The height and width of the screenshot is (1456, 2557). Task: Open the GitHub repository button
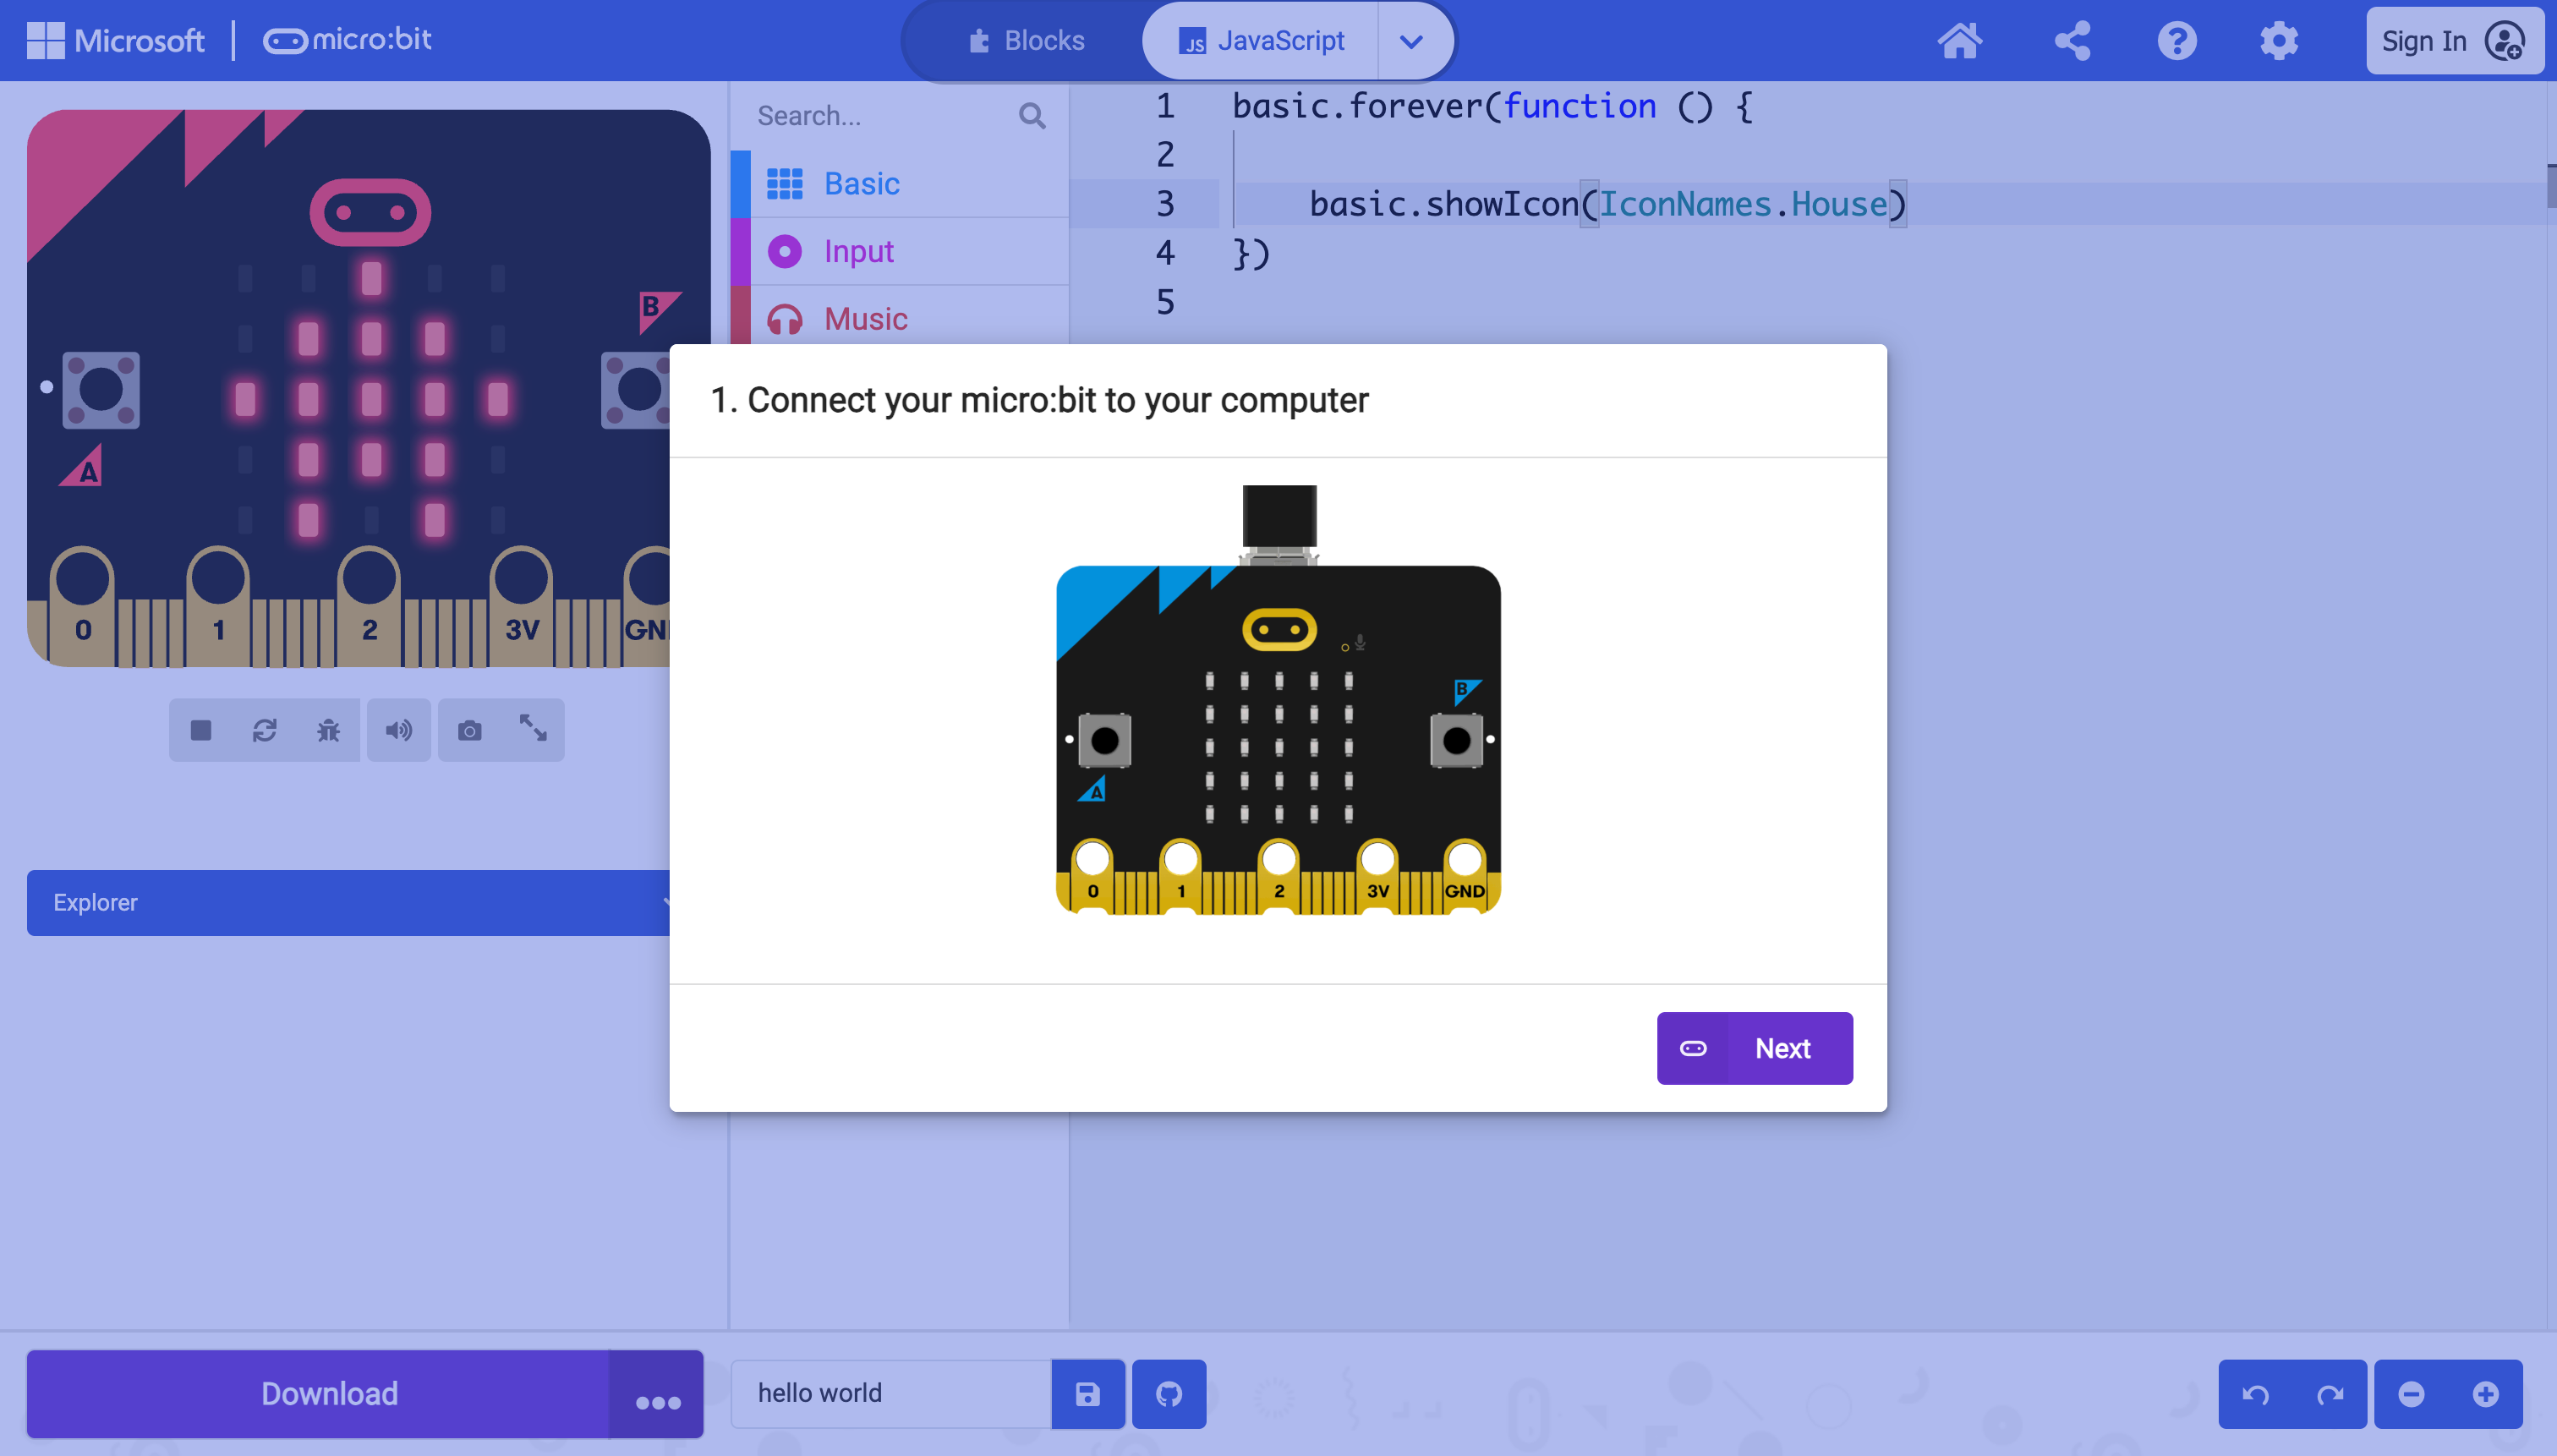pyautogui.click(x=1169, y=1393)
